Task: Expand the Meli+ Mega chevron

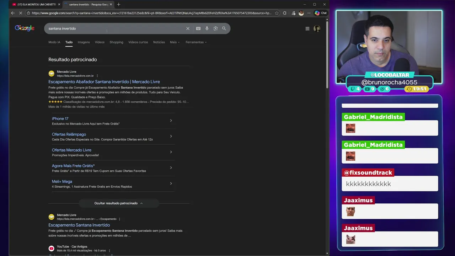Action: click(x=171, y=183)
